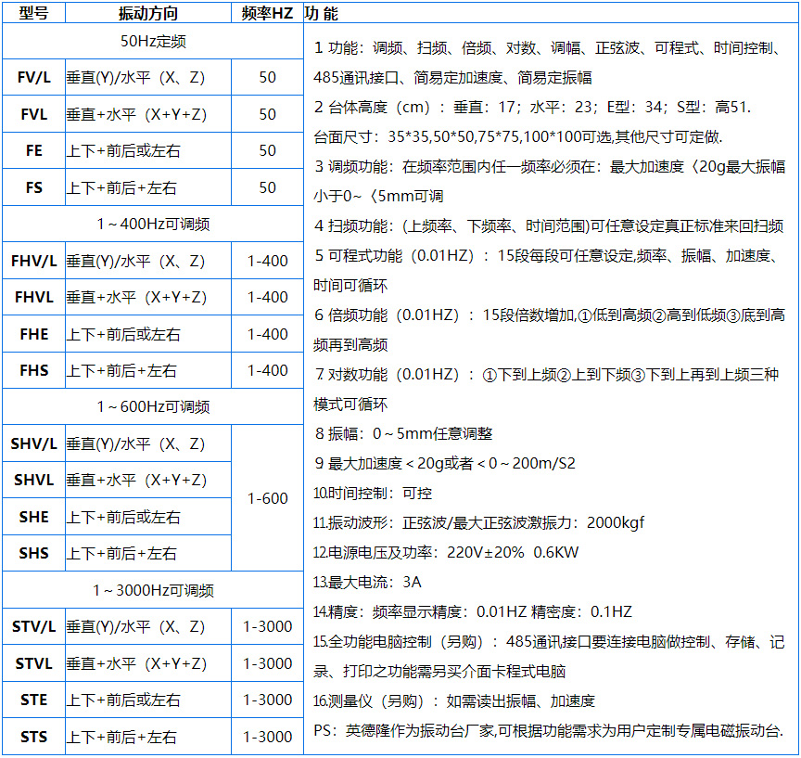This screenshot has width=801, height=758.
Task: Click the FV/L model cell
Action: point(33,78)
